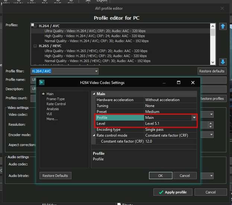Select Normal Quality H.265 CRF 30 profile
The image size is (232, 205).
[97, 61]
